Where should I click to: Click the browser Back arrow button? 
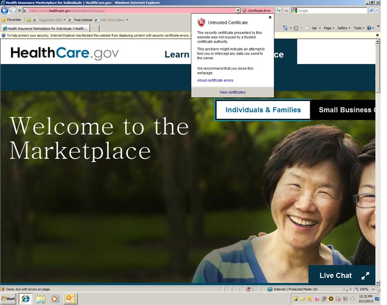[x=5, y=10]
